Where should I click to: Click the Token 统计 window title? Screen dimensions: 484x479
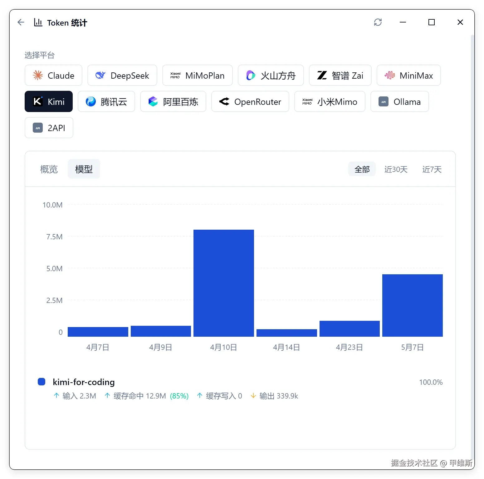[x=67, y=22]
